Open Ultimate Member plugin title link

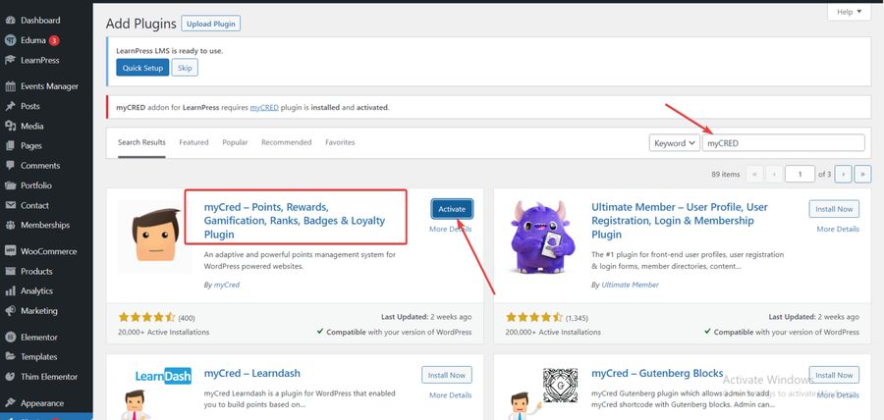click(x=680, y=221)
